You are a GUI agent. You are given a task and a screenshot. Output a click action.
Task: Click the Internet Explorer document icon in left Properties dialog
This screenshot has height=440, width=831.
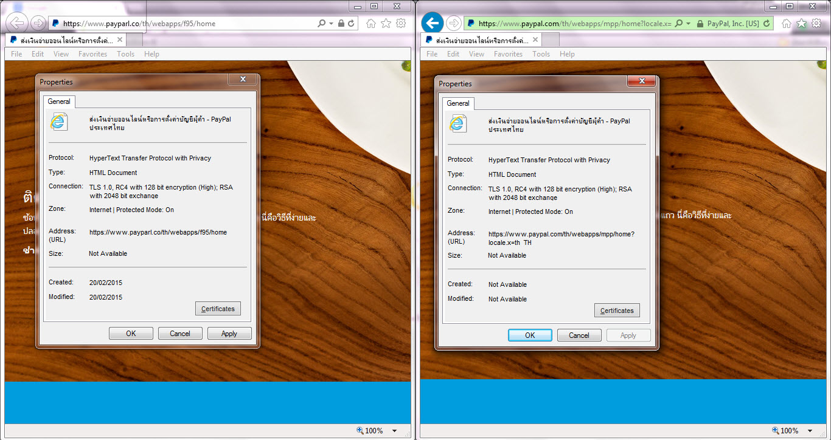pyautogui.click(x=59, y=122)
